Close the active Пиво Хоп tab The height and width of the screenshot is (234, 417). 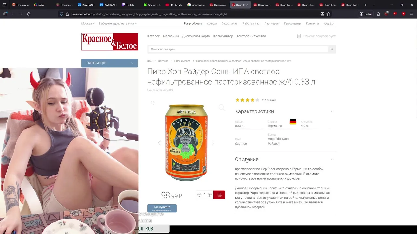pyautogui.click(x=247, y=5)
